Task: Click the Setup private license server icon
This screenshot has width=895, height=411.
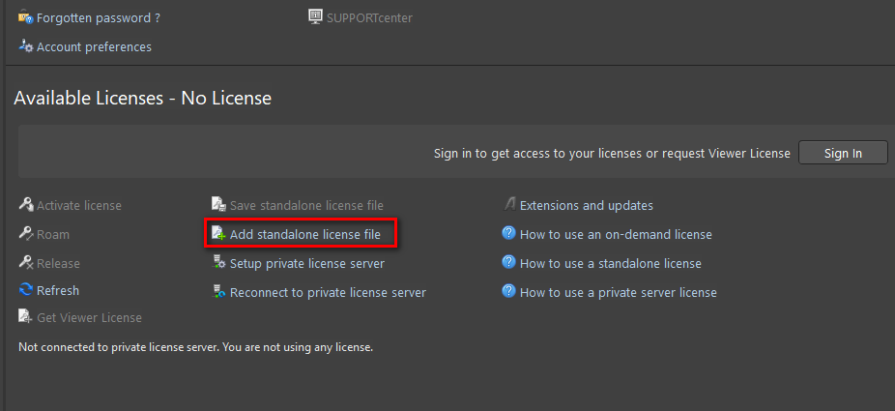Action: tap(219, 263)
